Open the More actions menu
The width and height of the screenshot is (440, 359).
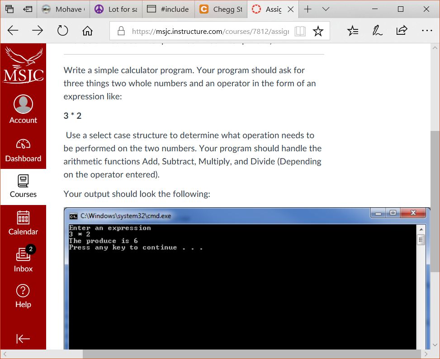(426, 30)
